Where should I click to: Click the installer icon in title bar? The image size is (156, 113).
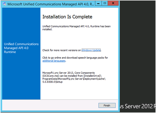click(4, 4)
